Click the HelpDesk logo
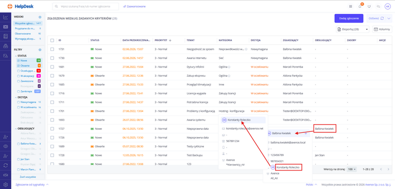395x189 pixels. click(x=21, y=6)
